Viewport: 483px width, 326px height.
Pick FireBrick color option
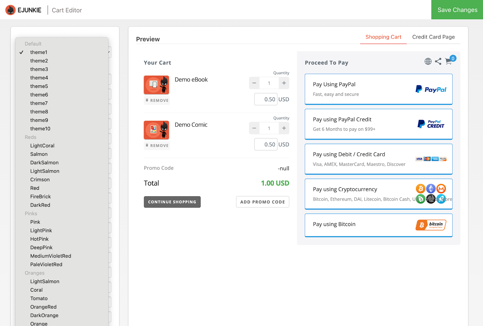coord(62,196)
